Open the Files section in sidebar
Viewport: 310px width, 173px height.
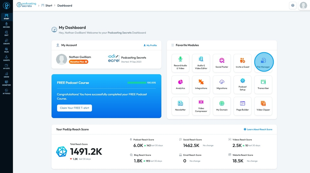click(6, 50)
